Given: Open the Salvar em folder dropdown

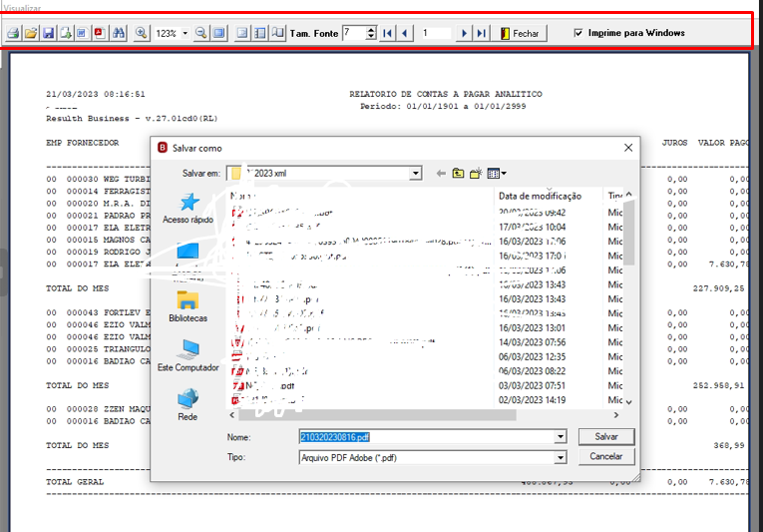Looking at the screenshot, I should 415,173.
